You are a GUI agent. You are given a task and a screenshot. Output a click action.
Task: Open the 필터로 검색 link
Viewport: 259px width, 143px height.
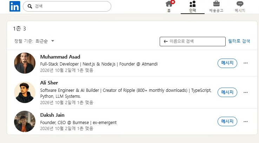pos(239,41)
